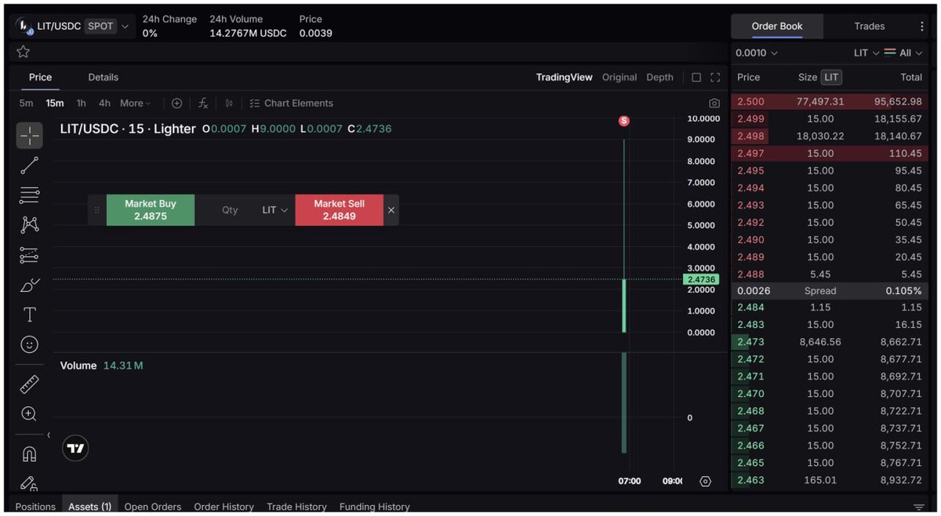Viewport: 941px width, 516px height.
Task: Open chart settings gear near time axis
Action: 705,481
